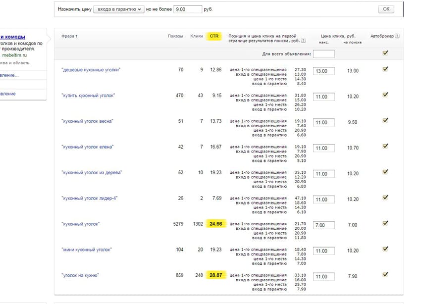Click the price field for the whole ad
The height and width of the screenshot is (304, 421).
(323, 54)
